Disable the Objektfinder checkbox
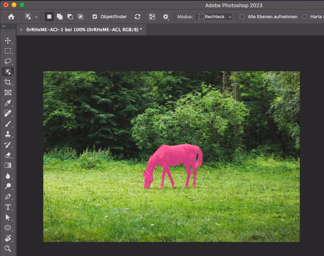 click(x=95, y=16)
